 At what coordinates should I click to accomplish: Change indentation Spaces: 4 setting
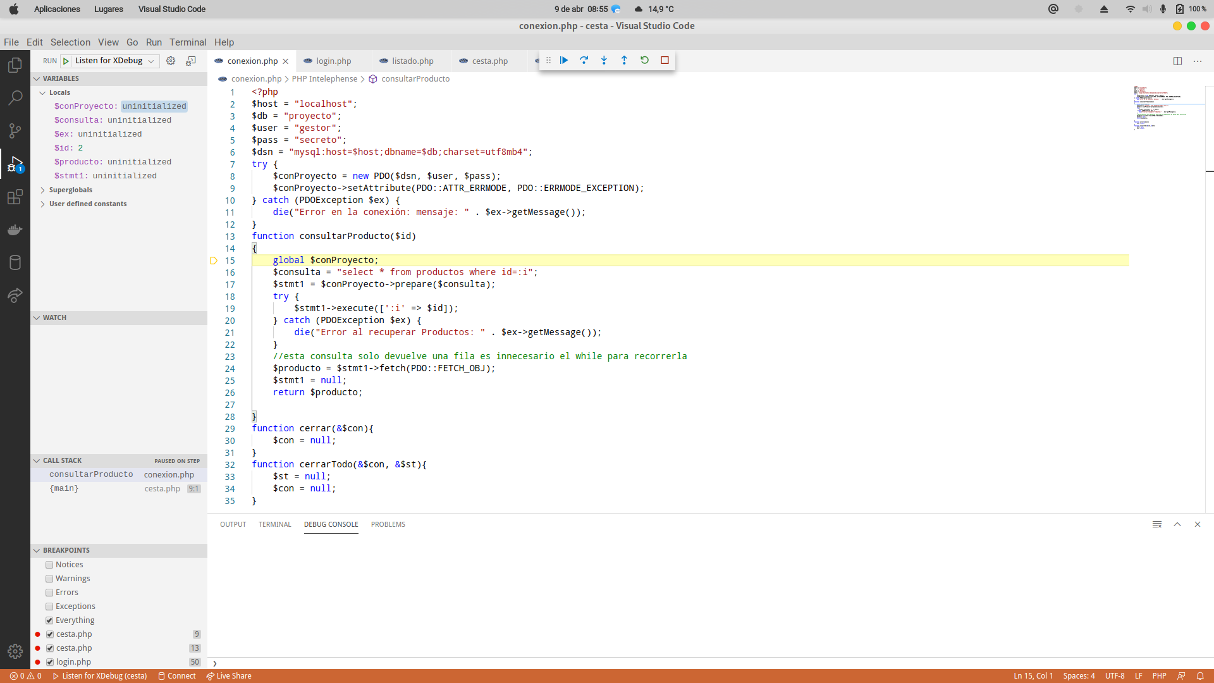(1079, 676)
